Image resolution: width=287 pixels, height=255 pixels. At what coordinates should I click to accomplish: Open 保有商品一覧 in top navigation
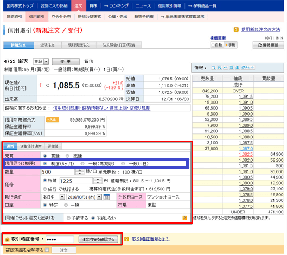[202, 5]
